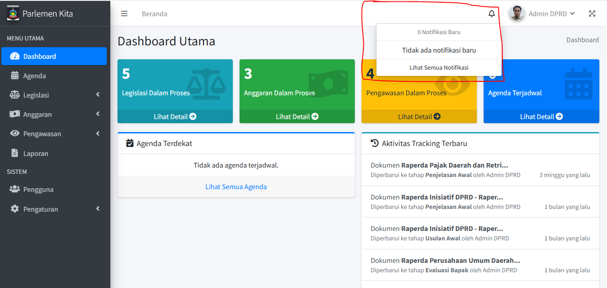Expand the Pengaturan submenu chevron

pos(98,209)
